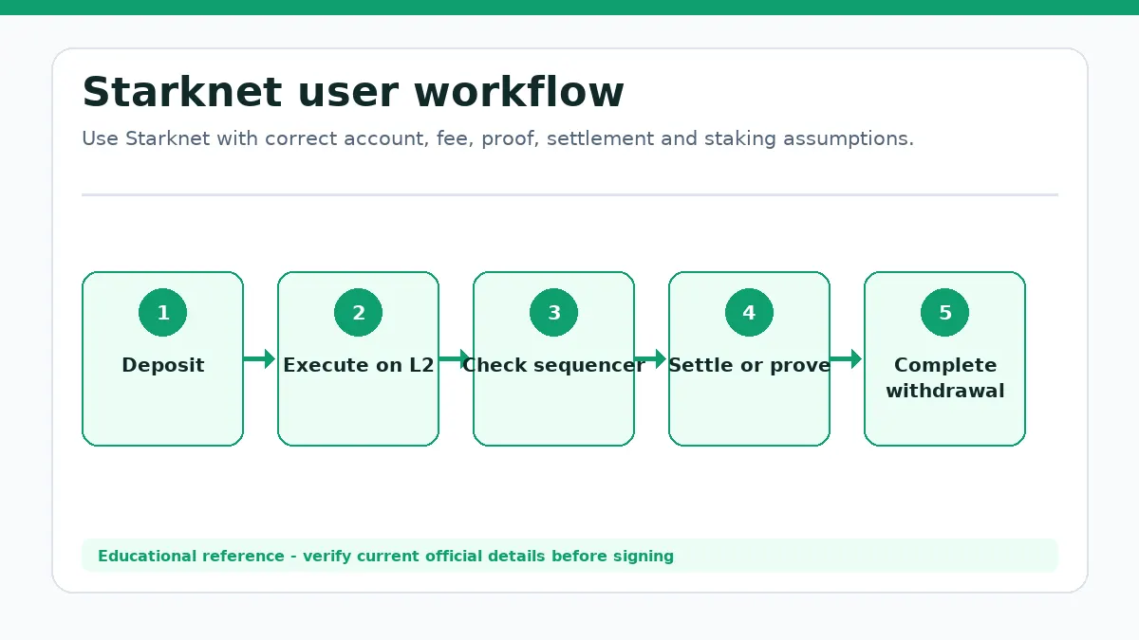Image resolution: width=1139 pixels, height=640 pixels.
Task: Click the 'Complete withdrawal' step label
Action: (x=945, y=377)
